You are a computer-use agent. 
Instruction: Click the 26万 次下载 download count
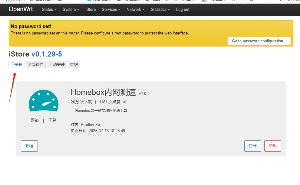point(81,102)
